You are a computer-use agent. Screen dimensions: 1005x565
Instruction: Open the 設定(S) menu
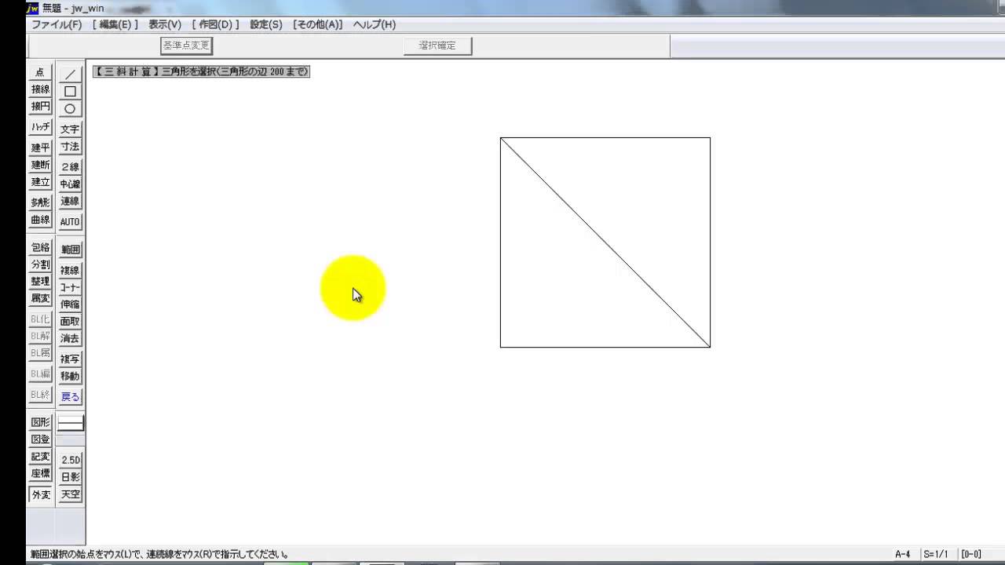click(x=266, y=25)
